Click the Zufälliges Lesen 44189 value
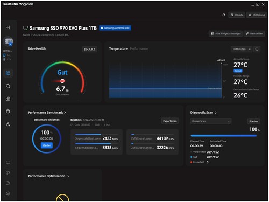This screenshot has width=269, height=202. tap(162, 138)
